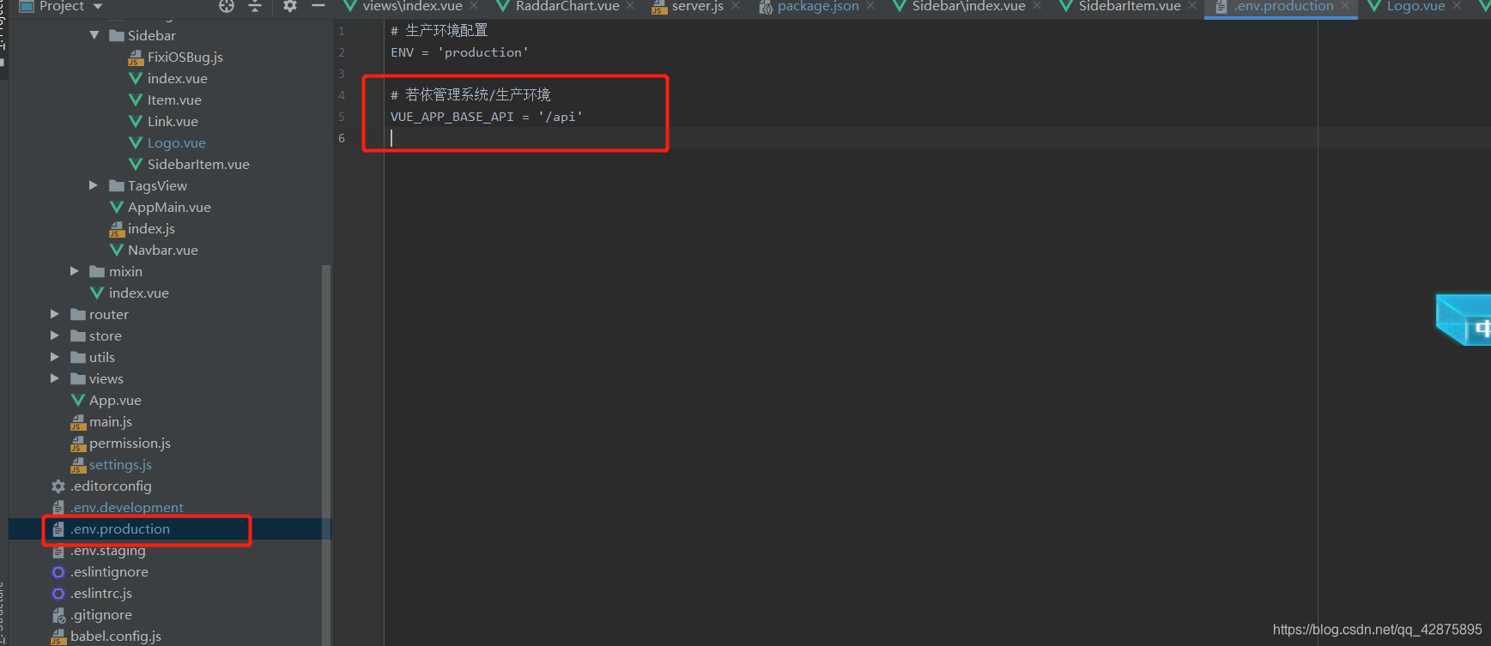The image size is (1491, 646).
Task: Select AppMain.vue in project tree
Action: click(169, 207)
